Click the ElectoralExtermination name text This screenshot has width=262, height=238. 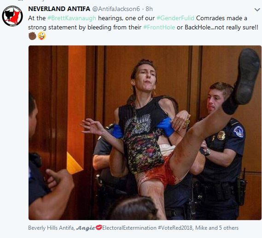coord(129,228)
